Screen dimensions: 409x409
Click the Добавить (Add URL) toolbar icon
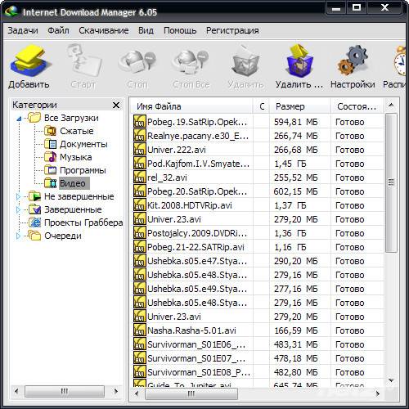(29, 61)
